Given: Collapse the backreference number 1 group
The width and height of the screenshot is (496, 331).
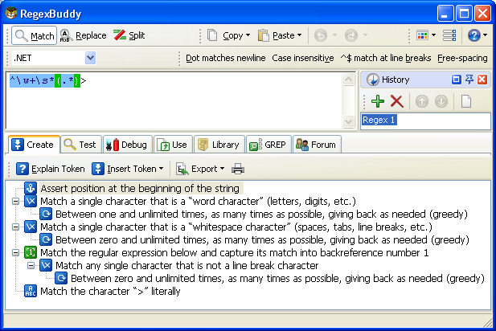Looking at the screenshot, I should pyautogui.click(x=15, y=252).
